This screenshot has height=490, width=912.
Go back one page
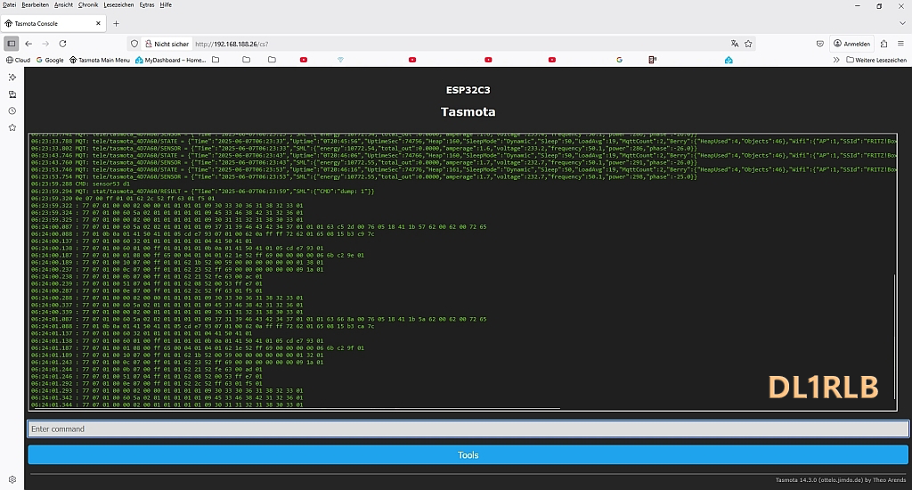coord(28,44)
